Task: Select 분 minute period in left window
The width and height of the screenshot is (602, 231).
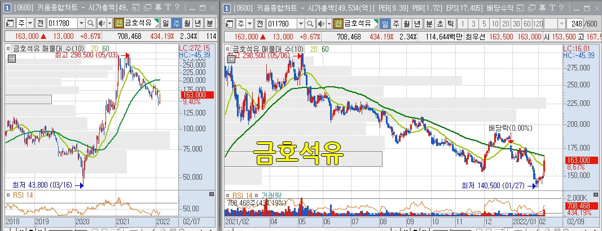Action: [x=209, y=24]
